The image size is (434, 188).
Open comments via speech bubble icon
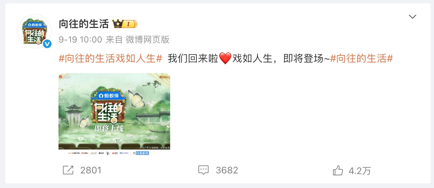[203, 170]
